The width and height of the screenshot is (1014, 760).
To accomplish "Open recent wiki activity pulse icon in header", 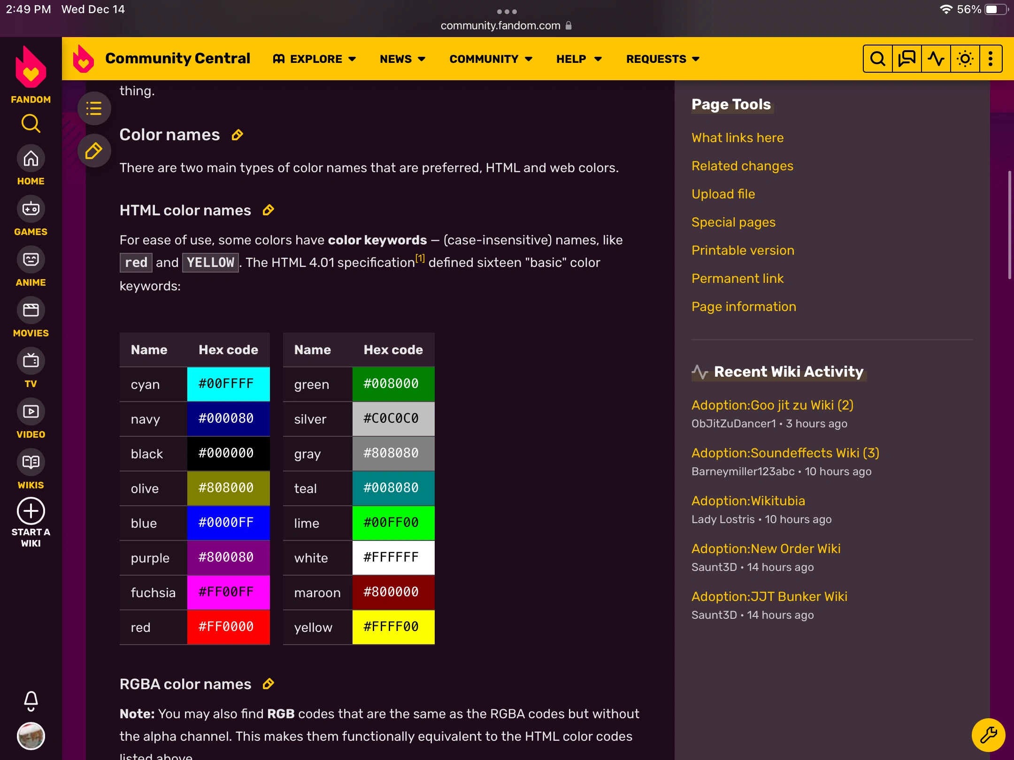I will pos(936,59).
